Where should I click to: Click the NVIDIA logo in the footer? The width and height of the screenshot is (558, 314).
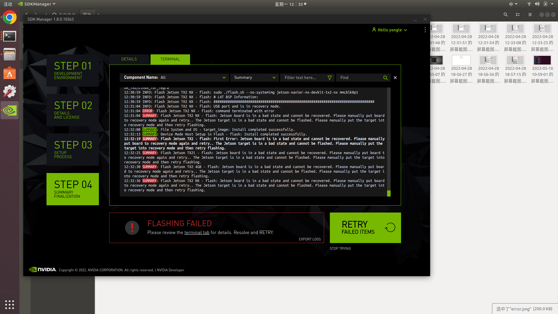(42, 270)
